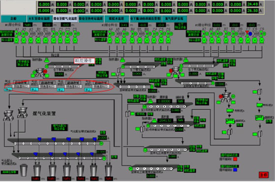Click the #2 silo level reading 3.41
The height and width of the screenshot is (182, 275).
(x=124, y=25)
